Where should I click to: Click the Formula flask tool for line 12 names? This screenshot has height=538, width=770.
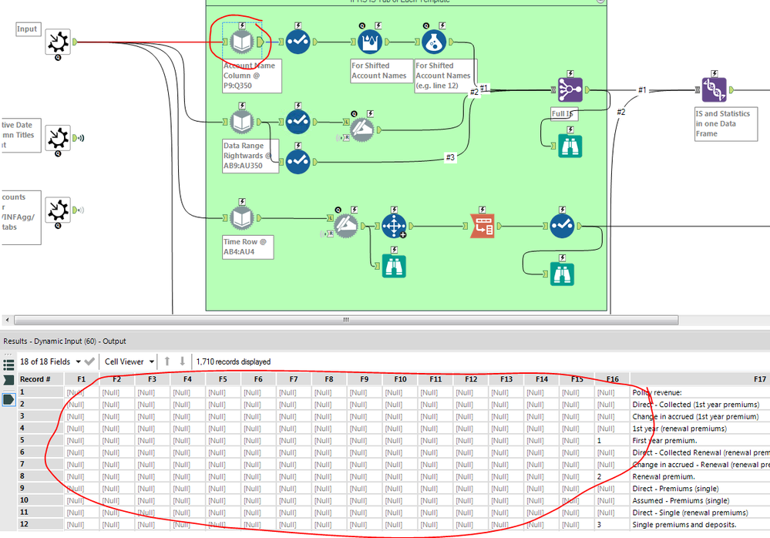434,42
